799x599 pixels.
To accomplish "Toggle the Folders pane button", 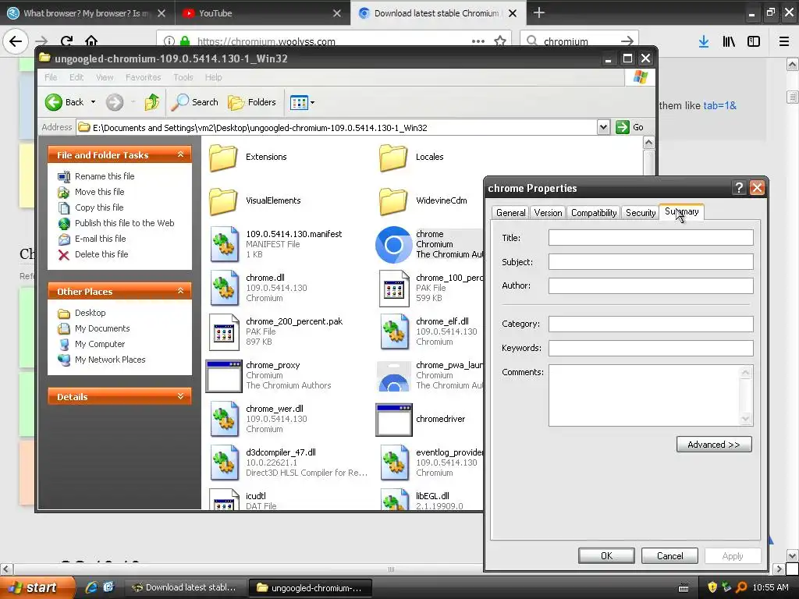I will tap(252, 102).
